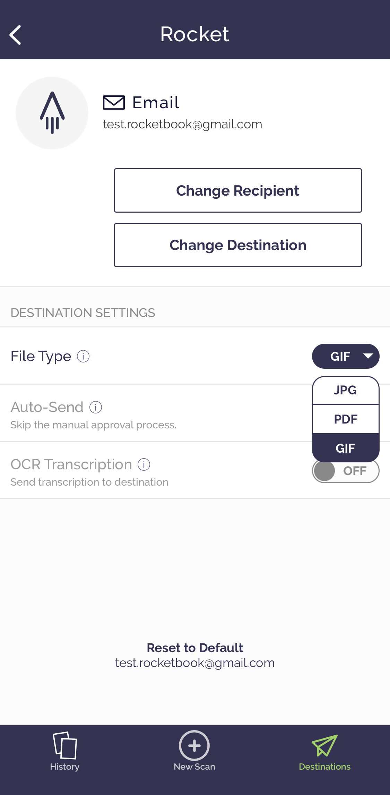Pick GIF option in dropdown list
Screen dimensions: 390x795
(x=346, y=448)
